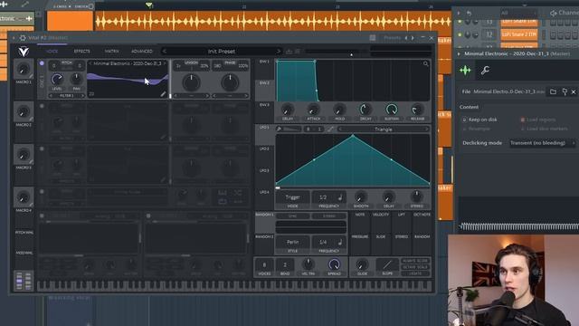Click the OSC 1 Level knob
This screenshot has height=326, width=579.
pyautogui.click(x=57, y=79)
